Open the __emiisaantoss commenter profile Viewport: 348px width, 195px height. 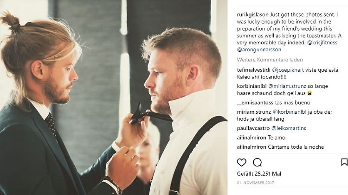click(255, 103)
